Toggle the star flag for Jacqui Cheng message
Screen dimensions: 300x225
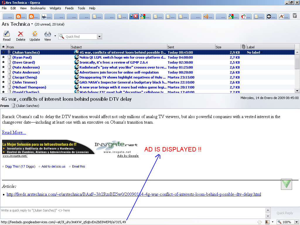4,77
